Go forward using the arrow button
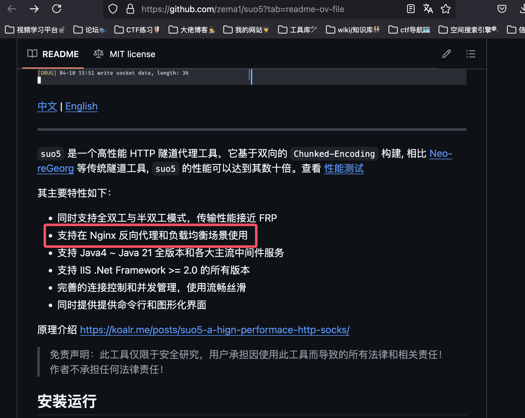 click(x=34, y=9)
